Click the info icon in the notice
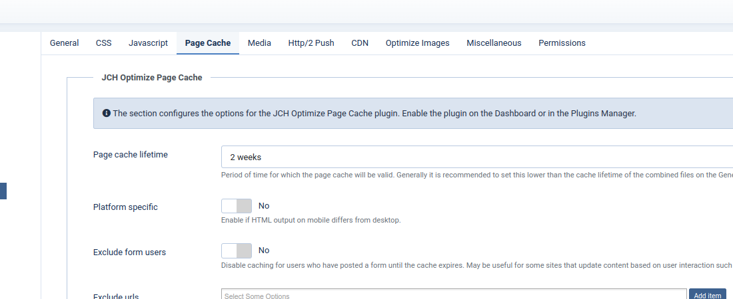 [107, 113]
